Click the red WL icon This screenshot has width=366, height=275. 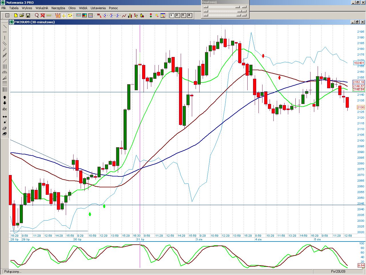point(99,15)
